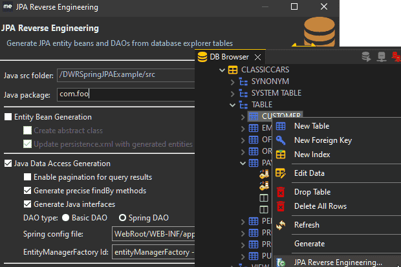Expand the PU table node
Image resolution: width=401 pixels, height=267 pixels.
click(243, 256)
